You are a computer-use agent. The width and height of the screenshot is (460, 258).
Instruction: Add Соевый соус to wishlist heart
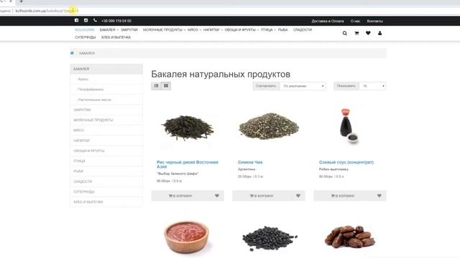[379, 196]
